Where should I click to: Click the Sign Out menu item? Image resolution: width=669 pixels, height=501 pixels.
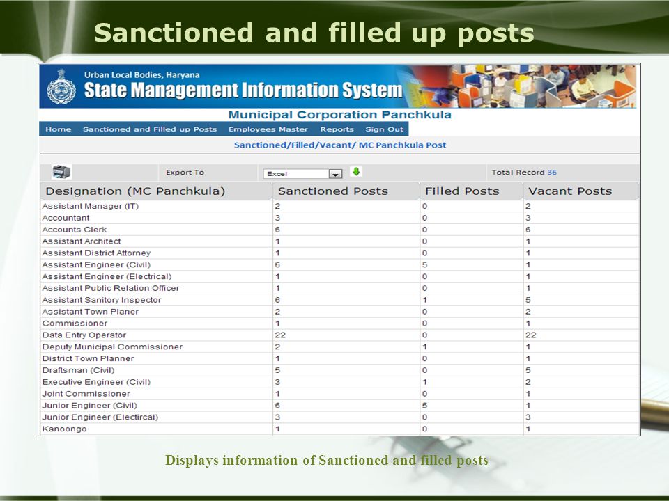point(384,129)
